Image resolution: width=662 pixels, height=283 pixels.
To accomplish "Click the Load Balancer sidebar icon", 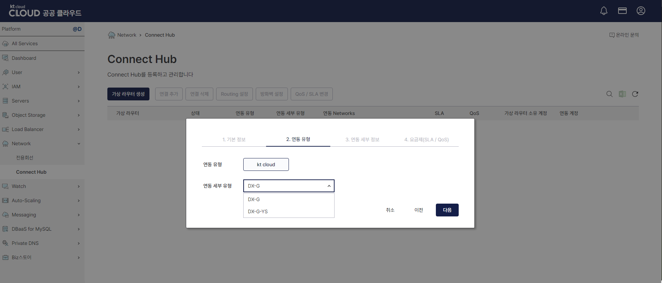I will point(5,129).
